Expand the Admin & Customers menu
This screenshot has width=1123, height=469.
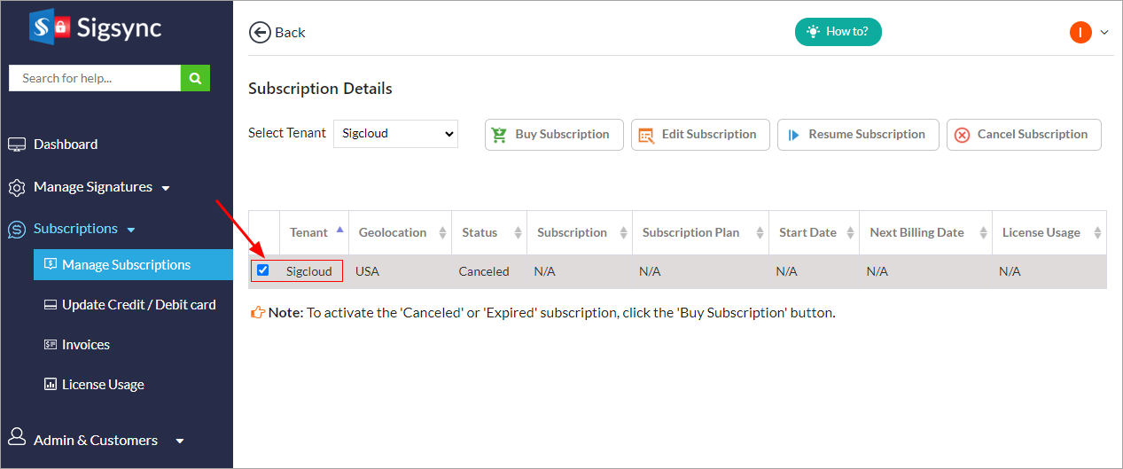click(x=96, y=440)
